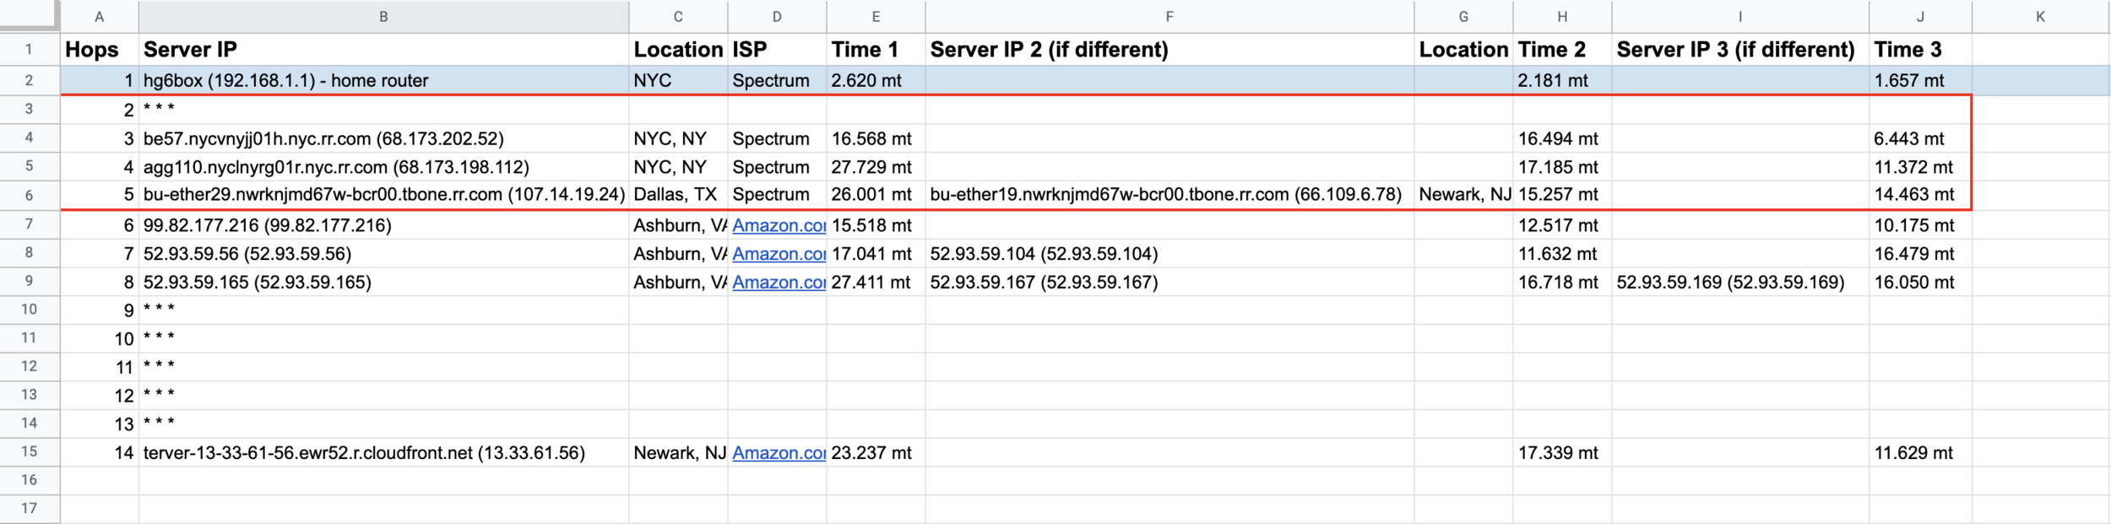Click the select-all corner box
This screenshot has height=524, width=2111.
[x=30, y=16]
